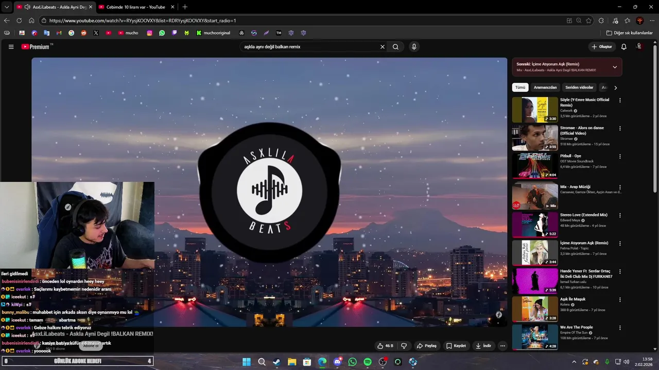The width and height of the screenshot is (659, 370).
Task: Open the Edge profile avatar
Action: [640, 21]
